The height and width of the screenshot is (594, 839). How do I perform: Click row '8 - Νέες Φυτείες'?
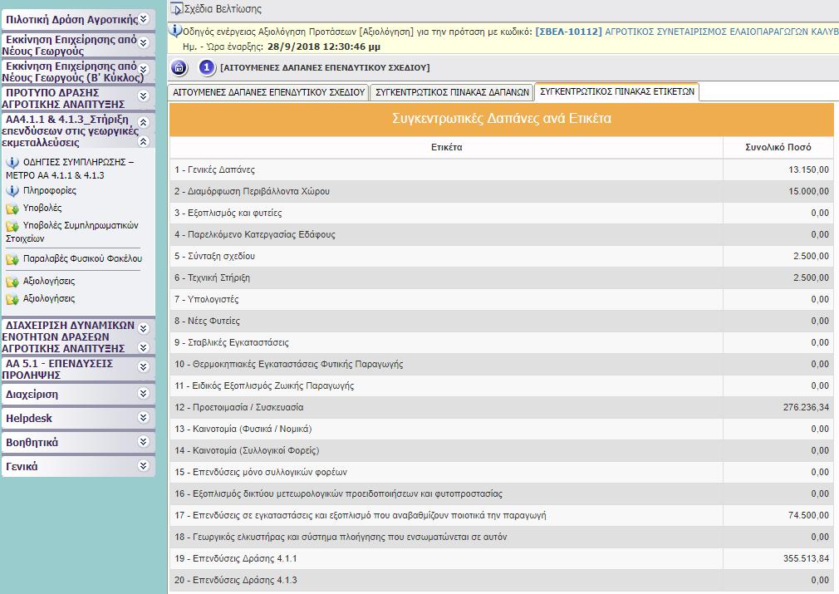502,321
